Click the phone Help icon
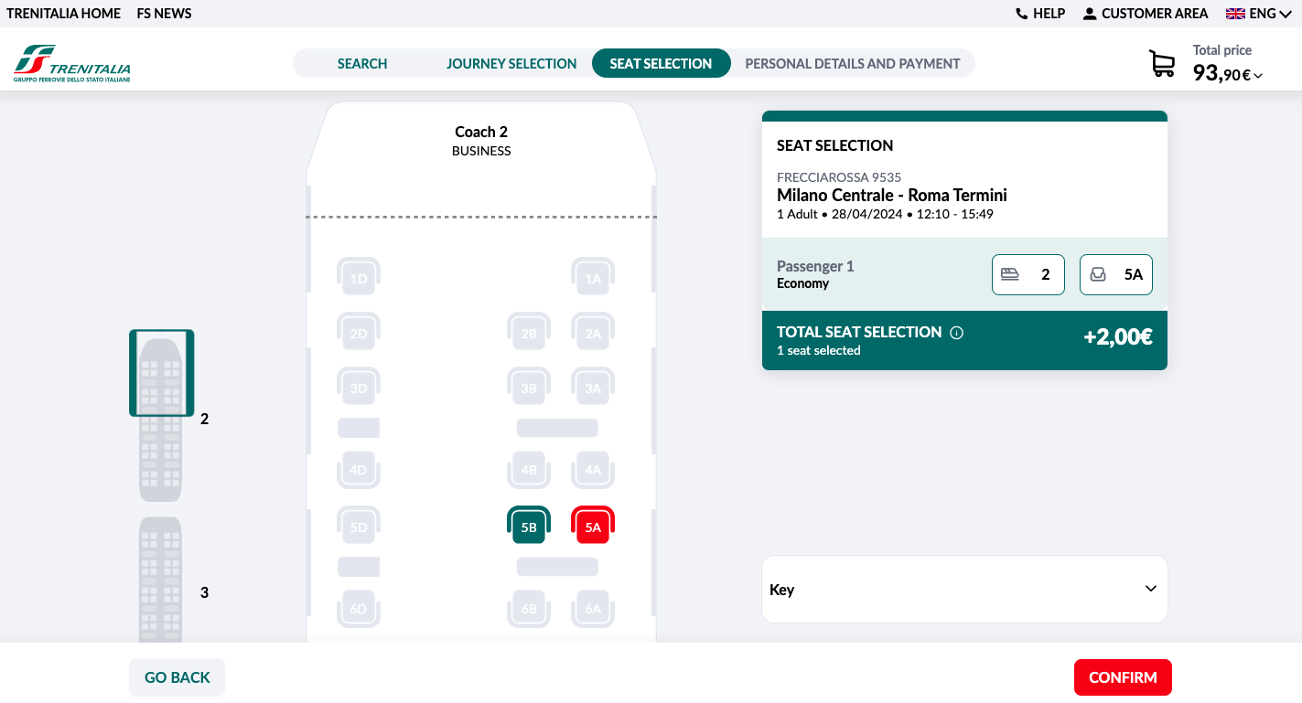1302x703 pixels. tap(1022, 14)
